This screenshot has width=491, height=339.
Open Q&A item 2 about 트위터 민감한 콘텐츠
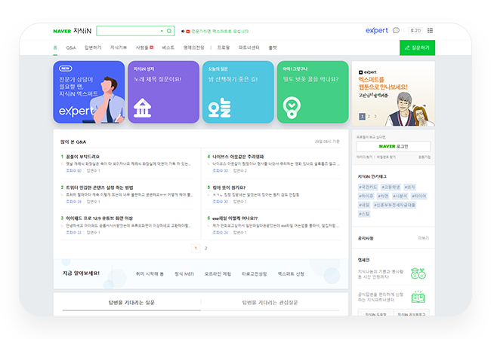[x=100, y=188]
